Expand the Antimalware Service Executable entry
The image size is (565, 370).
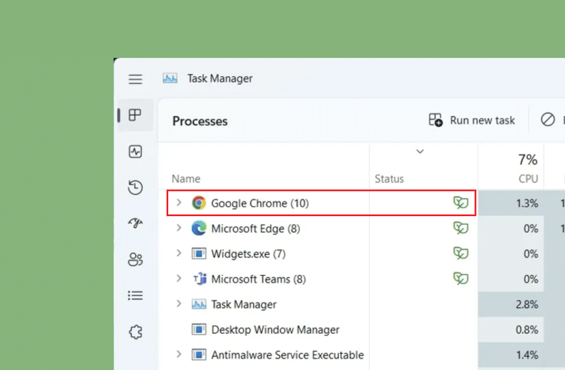point(178,355)
